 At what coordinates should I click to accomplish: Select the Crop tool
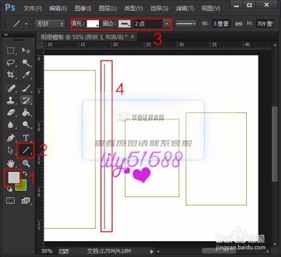pyautogui.click(x=11, y=75)
